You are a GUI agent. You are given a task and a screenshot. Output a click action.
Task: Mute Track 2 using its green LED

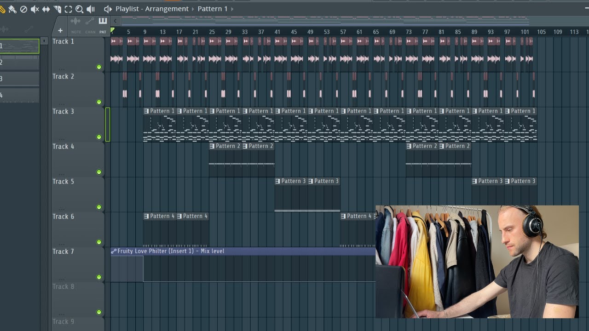pyautogui.click(x=99, y=102)
